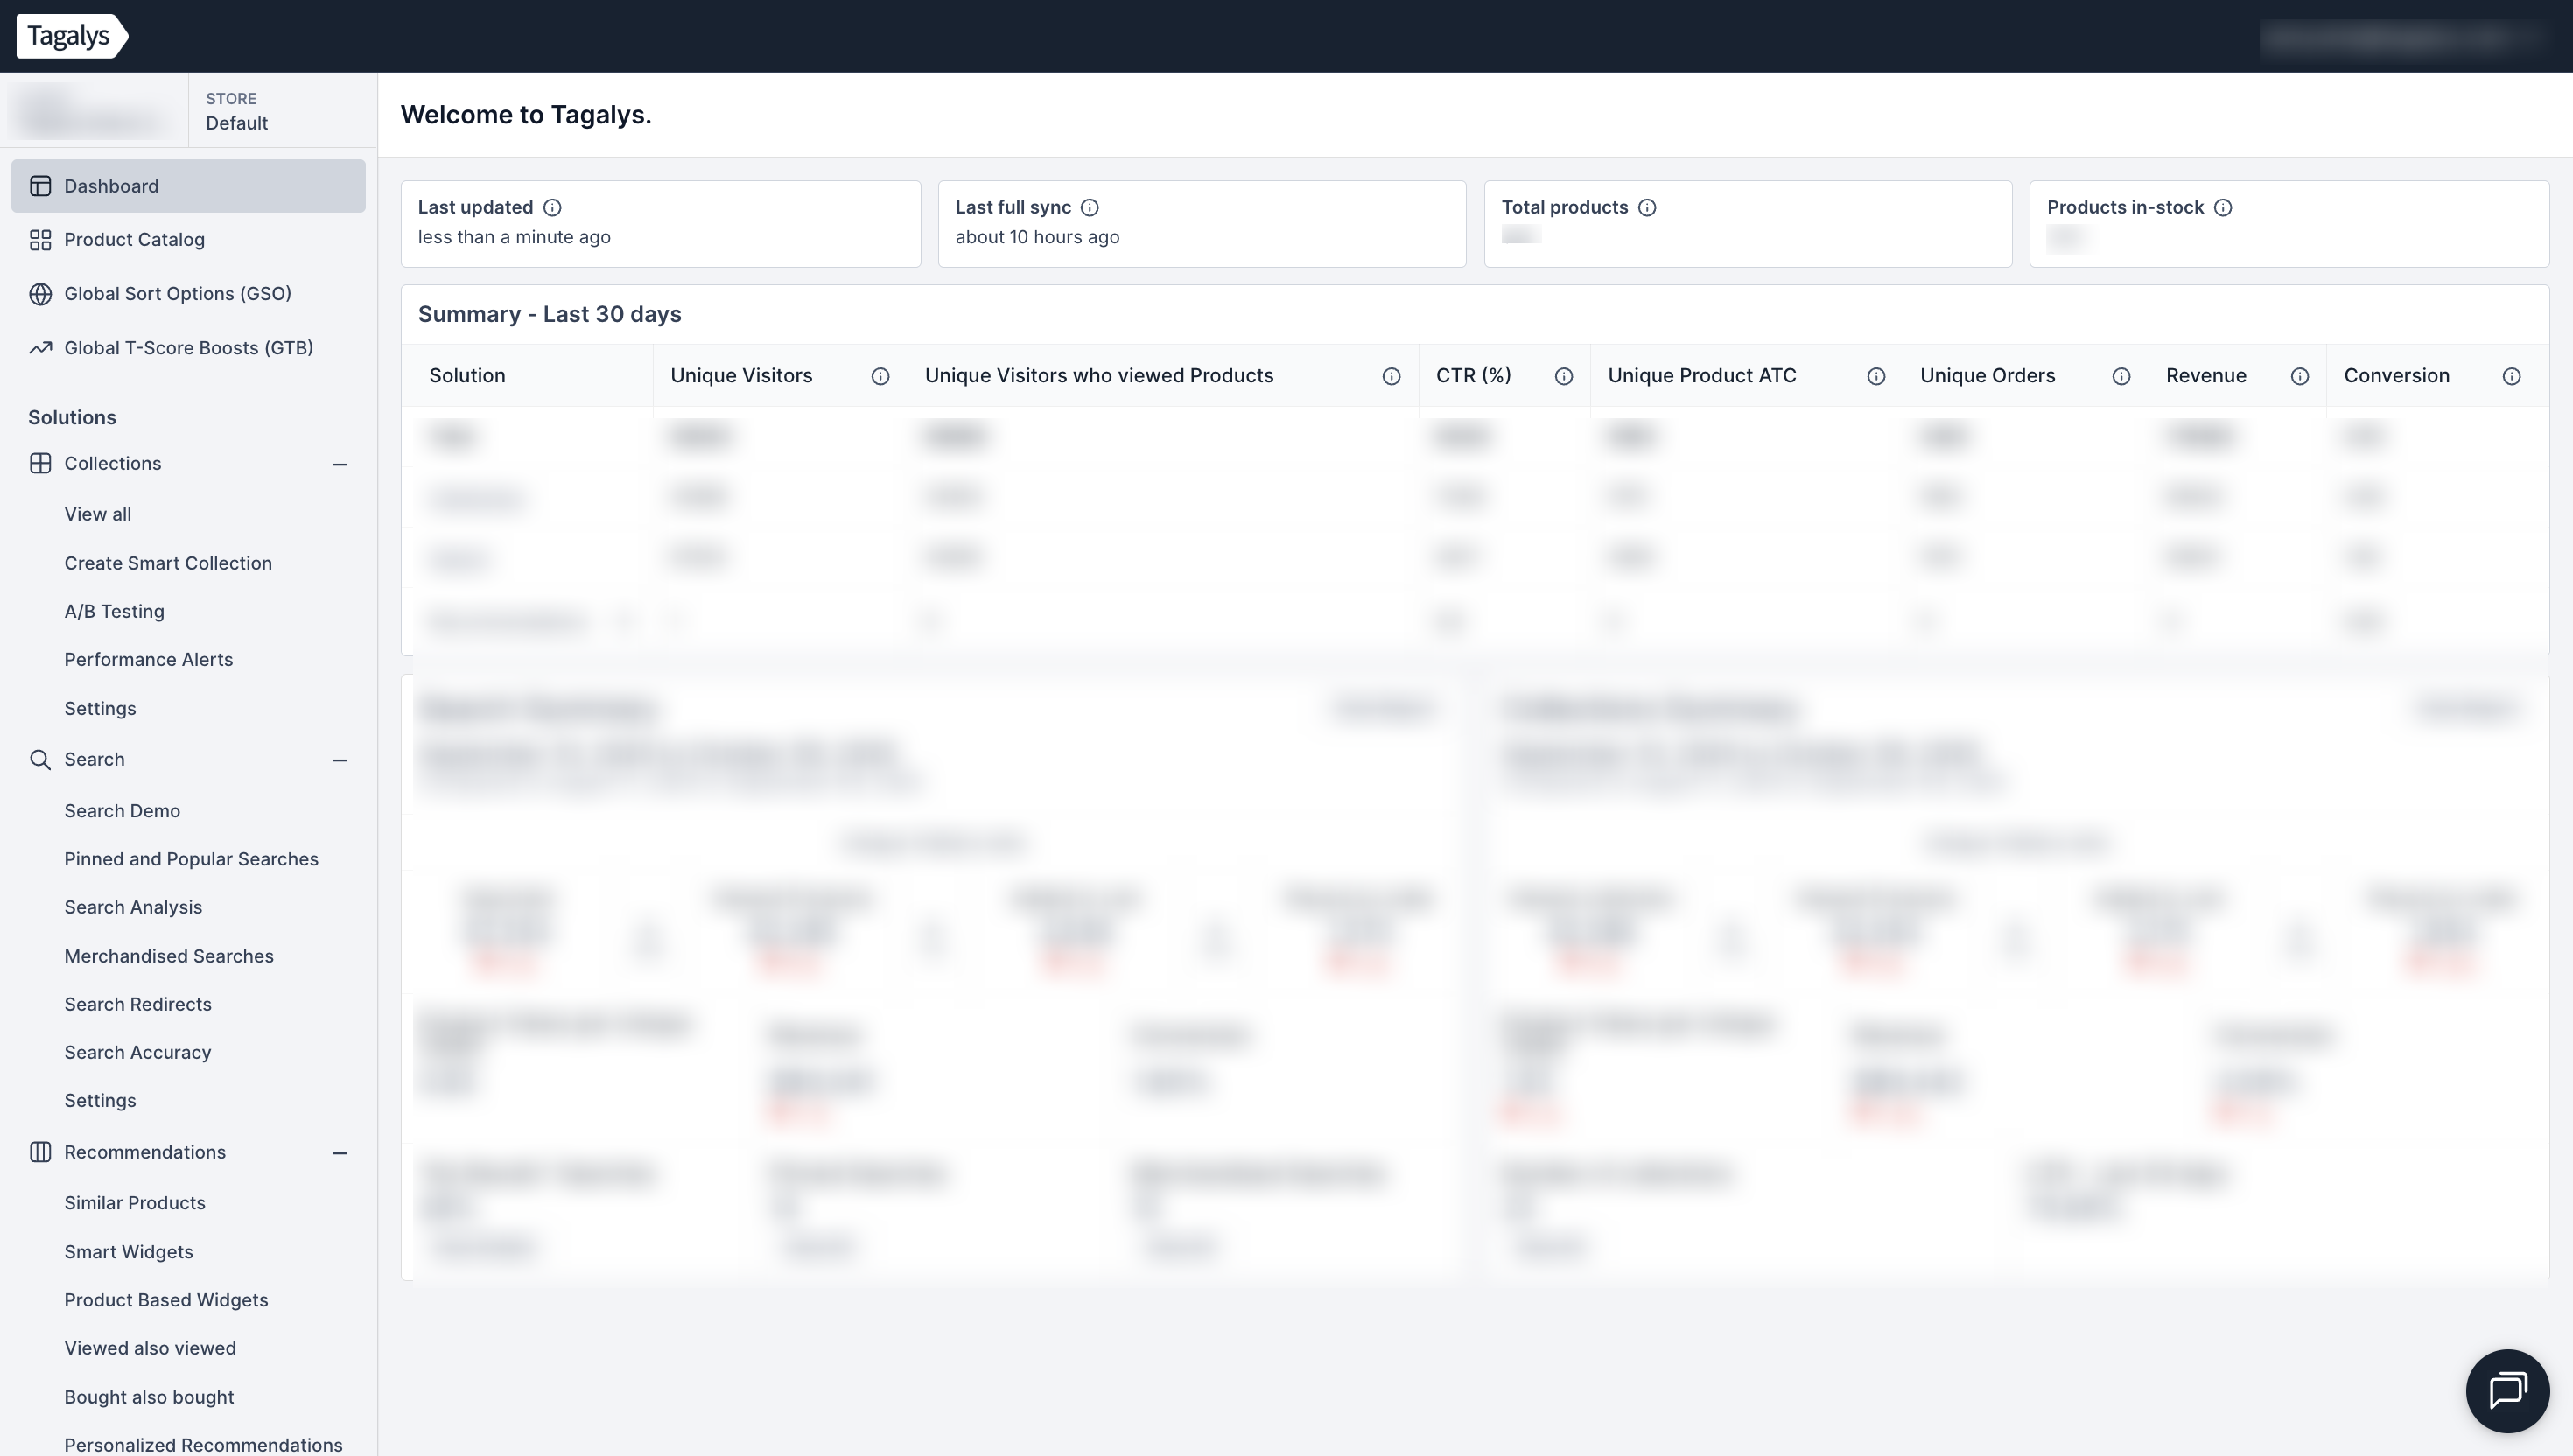Open the chat support widget icon
Image resolution: width=2573 pixels, height=1456 pixels.
pyautogui.click(x=2507, y=1390)
